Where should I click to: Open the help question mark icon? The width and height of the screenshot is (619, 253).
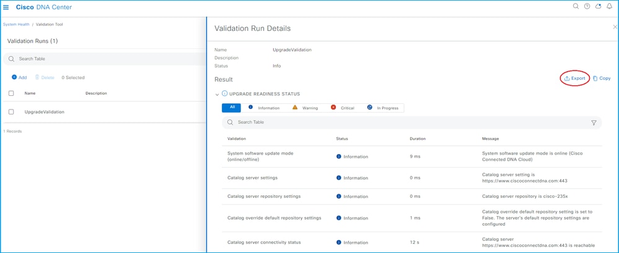click(587, 6)
